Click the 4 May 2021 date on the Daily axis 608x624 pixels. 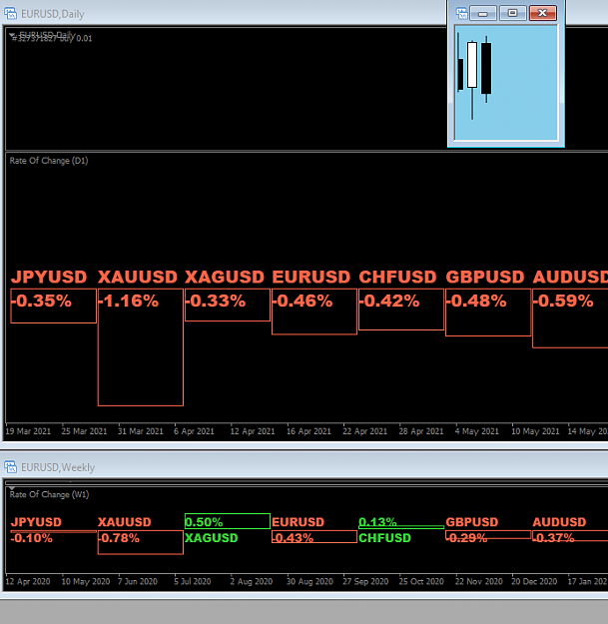pos(476,431)
